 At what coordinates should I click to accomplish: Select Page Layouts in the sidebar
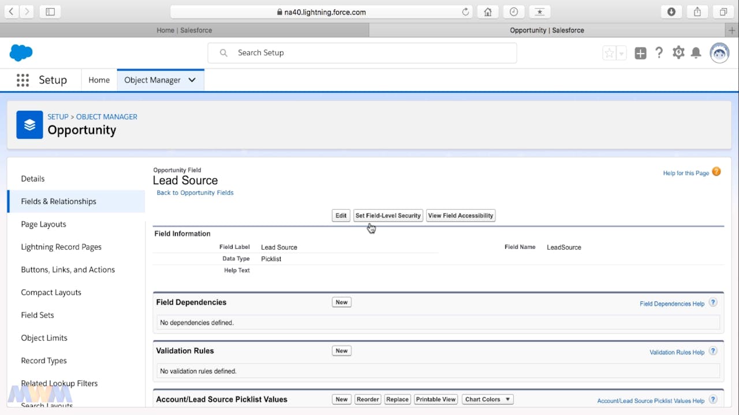click(x=43, y=224)
